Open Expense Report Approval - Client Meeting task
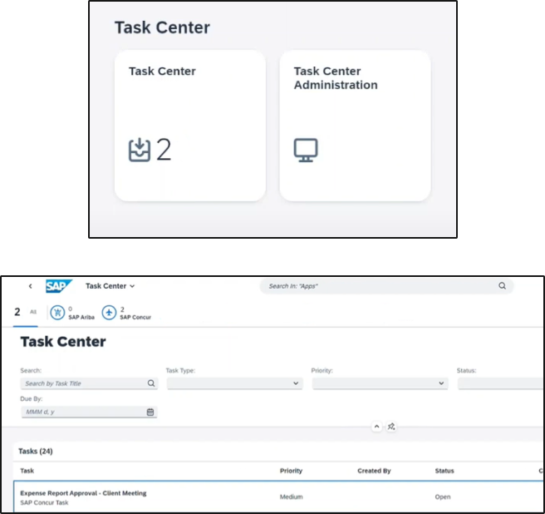This screenshot has height=514, width=545. (x=83, y=493)
